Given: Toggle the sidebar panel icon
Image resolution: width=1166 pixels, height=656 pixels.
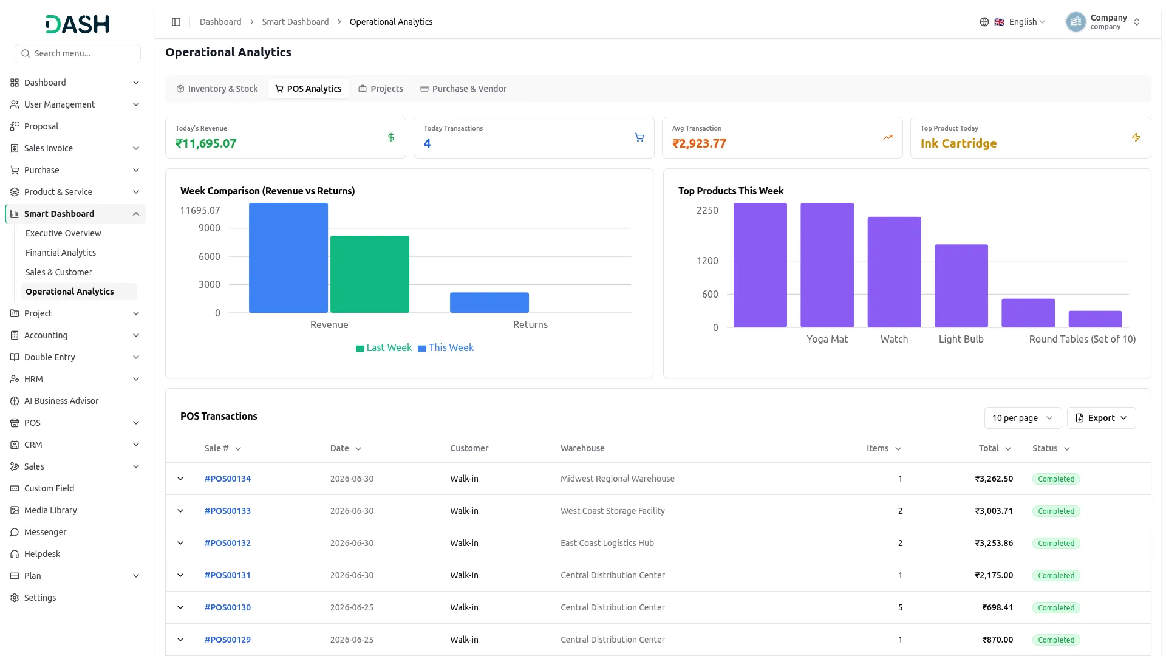Looking at the screenshot, I should [176, 22].
